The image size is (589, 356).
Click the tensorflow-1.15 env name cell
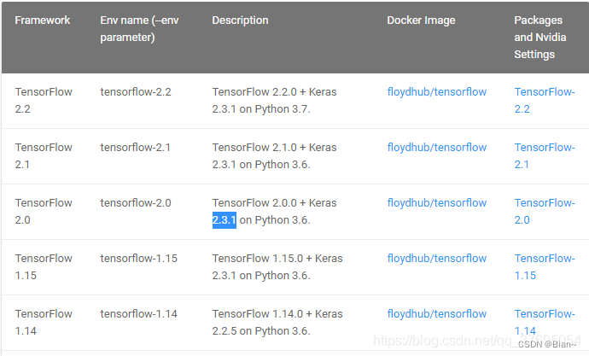click(138, 259)
